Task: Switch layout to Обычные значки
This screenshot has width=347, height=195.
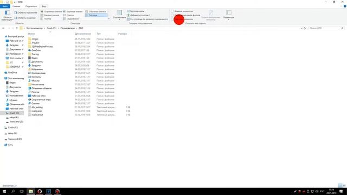Action: [x=96, y=11]
